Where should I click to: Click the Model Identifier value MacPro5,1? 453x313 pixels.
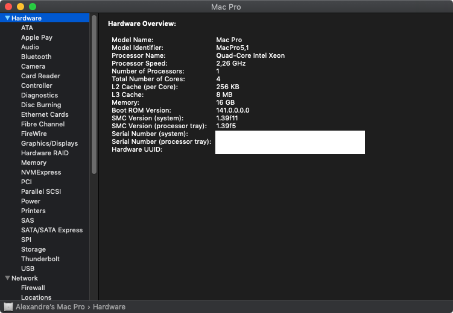(x=232, y=48)
